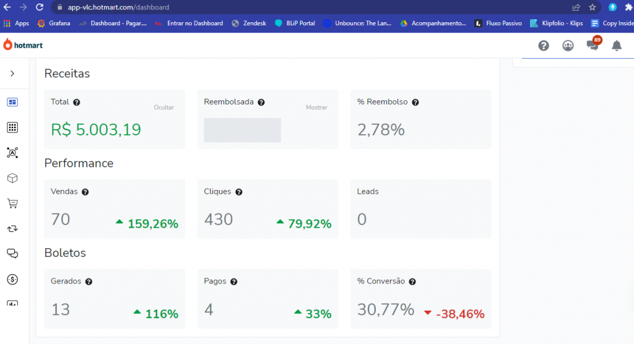This screenshot has width=634, height=344.
Task: Open the grid apps icon in sidebar
Action: click(12, 127)
